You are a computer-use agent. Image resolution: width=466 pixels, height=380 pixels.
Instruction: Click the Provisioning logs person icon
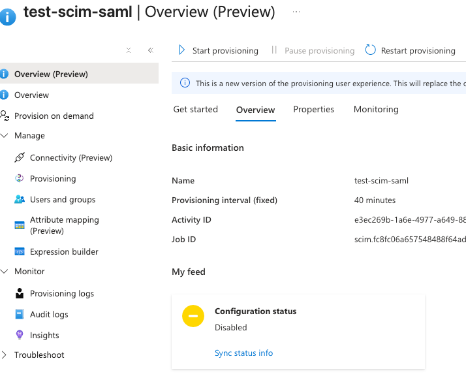[x=19, y=294]
